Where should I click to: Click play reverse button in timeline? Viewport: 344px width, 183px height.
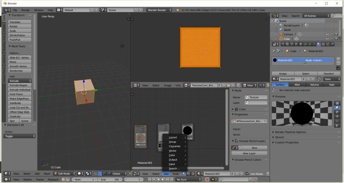[x=158, y=179]
